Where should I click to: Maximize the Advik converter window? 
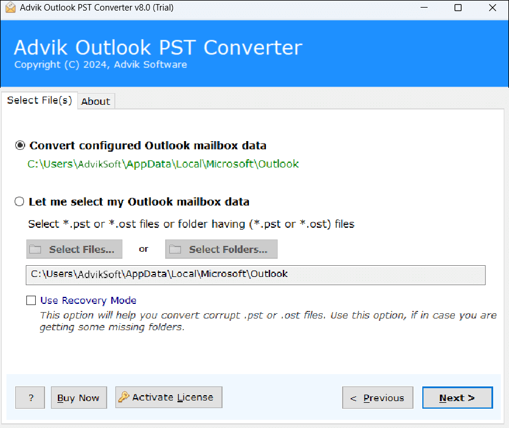click(458, 8)
